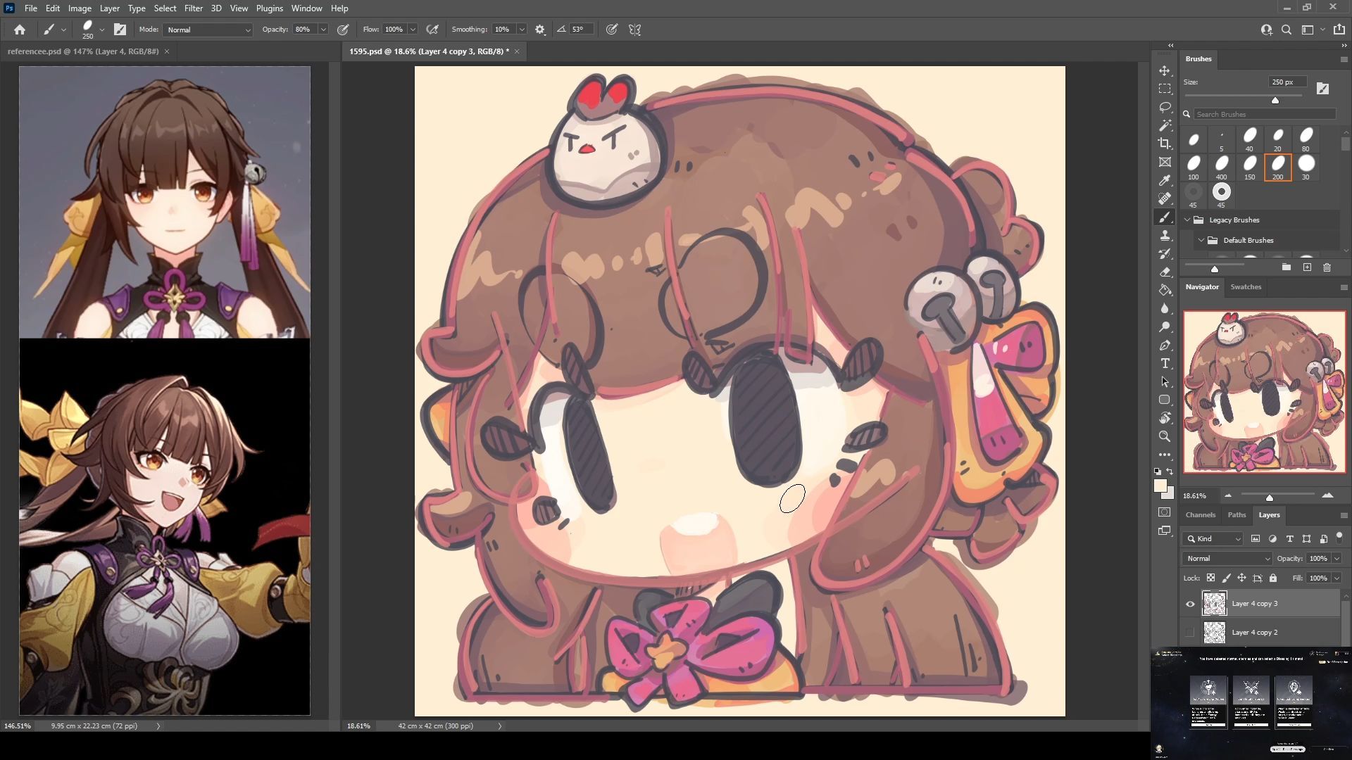Select the Lasso tool
Image resolution: width=1352 pixels, height=760 pixels.
1165,107
